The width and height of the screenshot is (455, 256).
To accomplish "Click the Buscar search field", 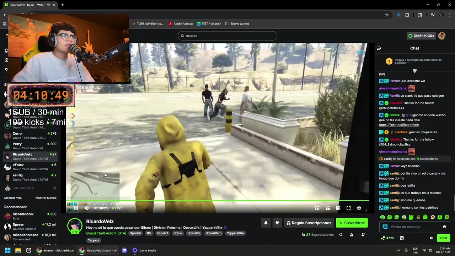I will point(227,36).
